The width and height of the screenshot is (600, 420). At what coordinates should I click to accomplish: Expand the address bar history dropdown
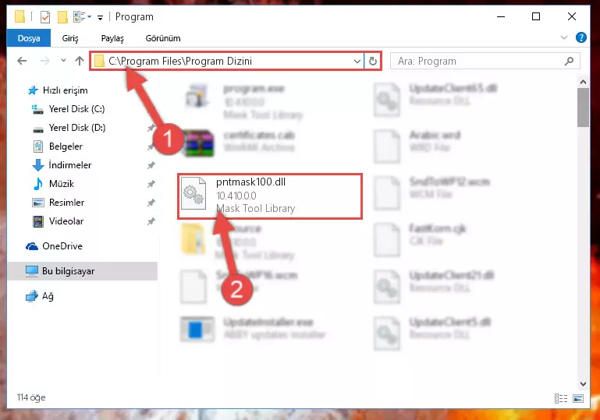coord(357,61)
